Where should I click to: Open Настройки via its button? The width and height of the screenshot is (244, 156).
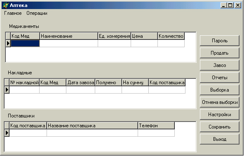(x=220, y=115)
